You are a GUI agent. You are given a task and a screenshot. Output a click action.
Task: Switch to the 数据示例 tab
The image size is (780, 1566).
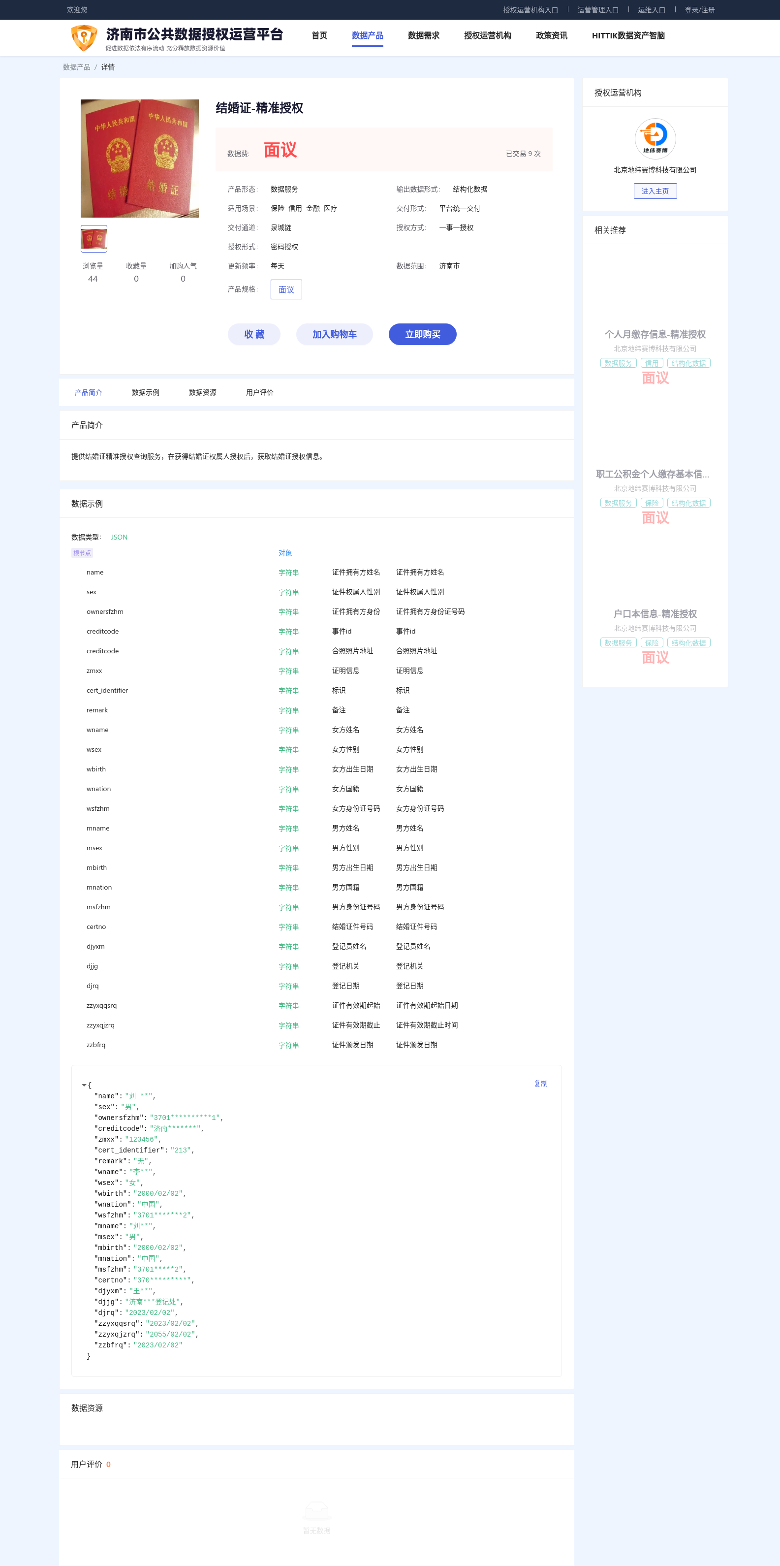pos(145,393)
